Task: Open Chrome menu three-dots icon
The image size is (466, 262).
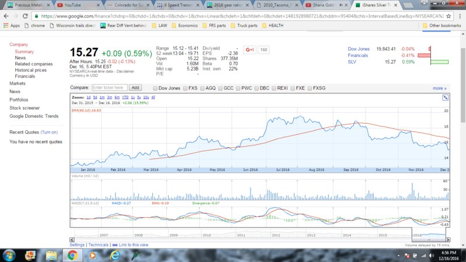Action: (x=460, y=16)
